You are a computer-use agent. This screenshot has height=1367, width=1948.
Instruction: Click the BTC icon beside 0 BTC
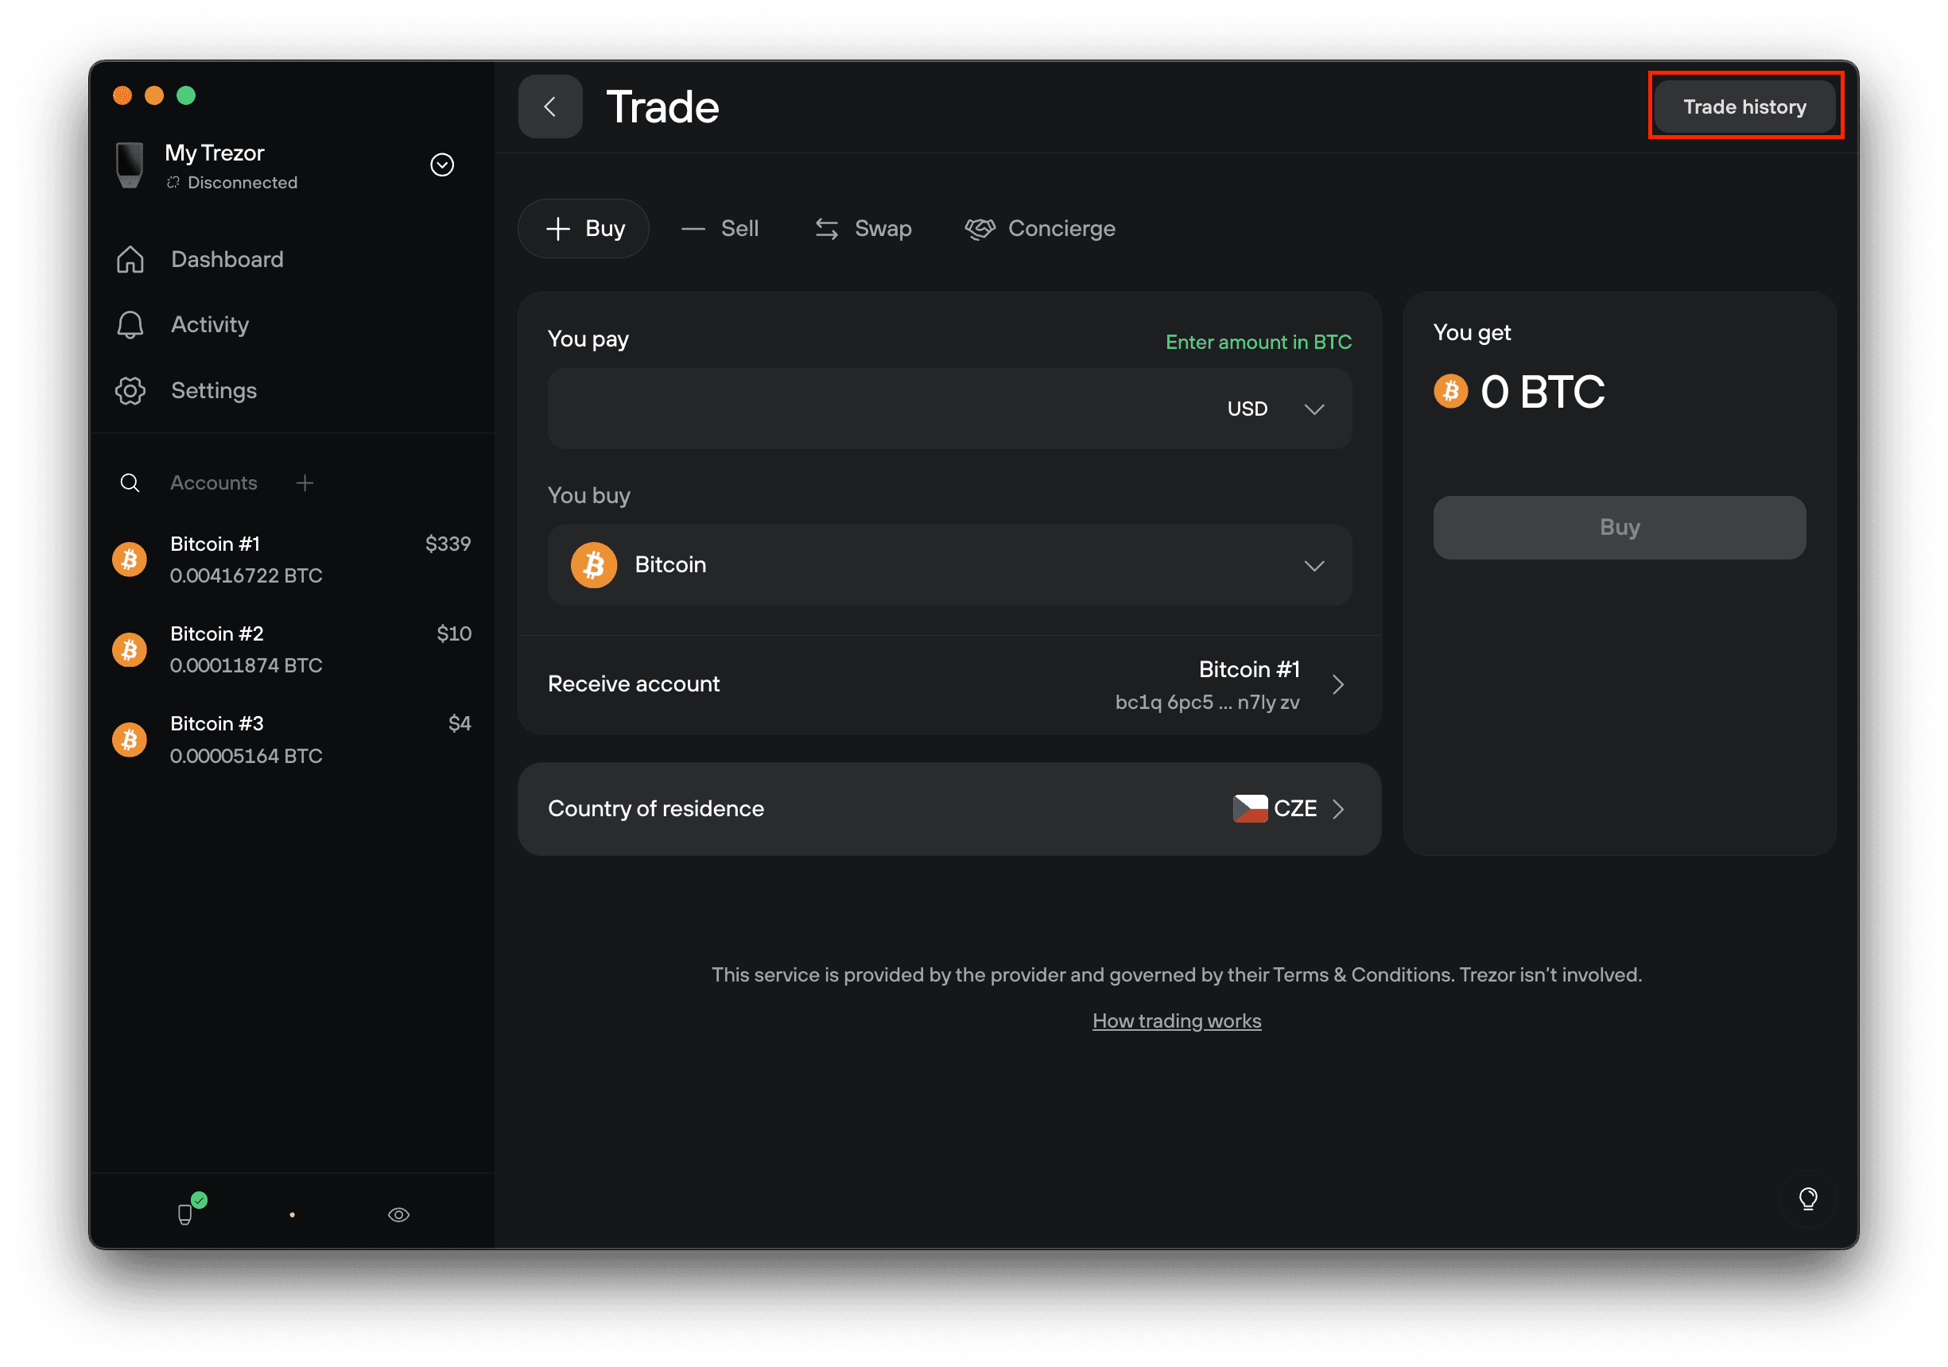tap(1450, 392)
